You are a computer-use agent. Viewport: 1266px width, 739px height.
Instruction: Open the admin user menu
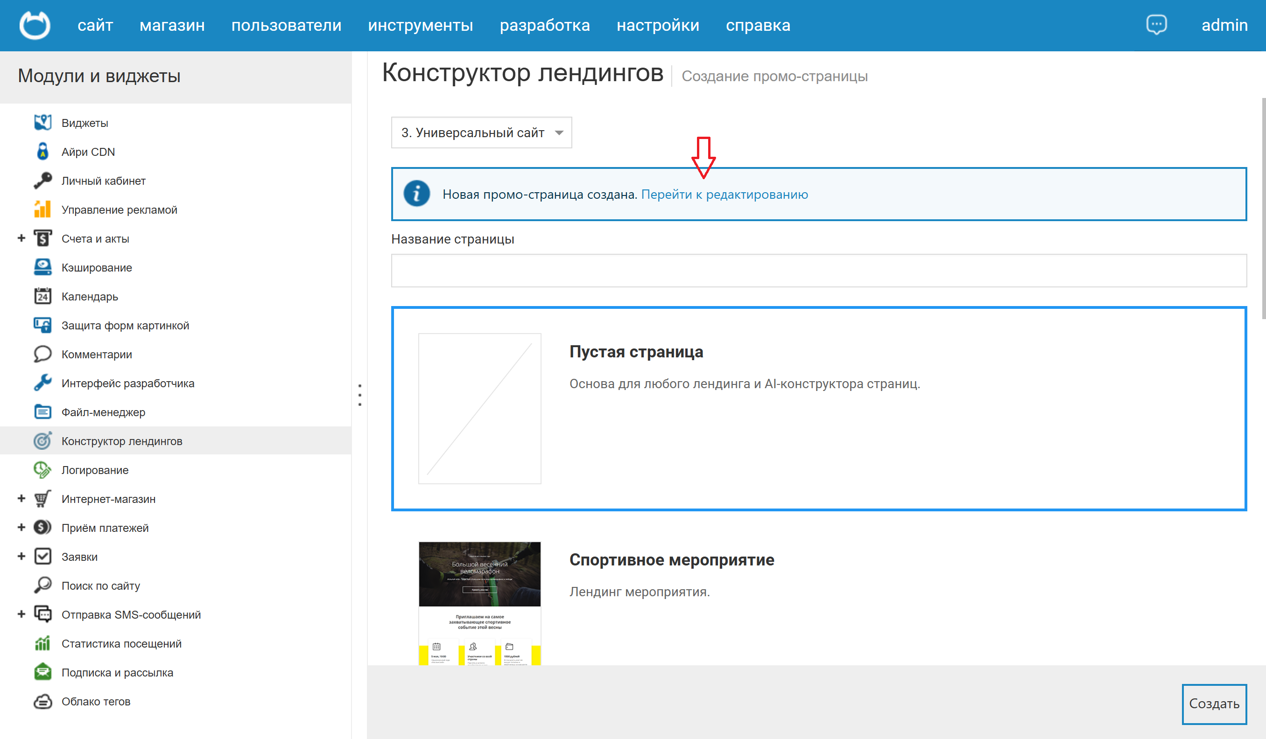1224,25
